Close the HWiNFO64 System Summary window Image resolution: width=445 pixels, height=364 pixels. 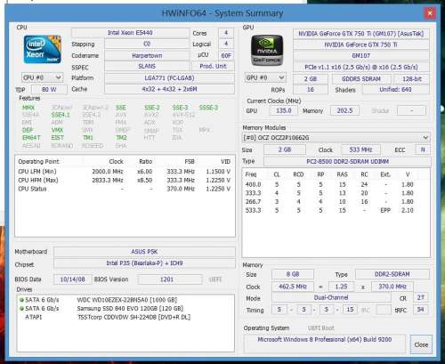point(429,13)
